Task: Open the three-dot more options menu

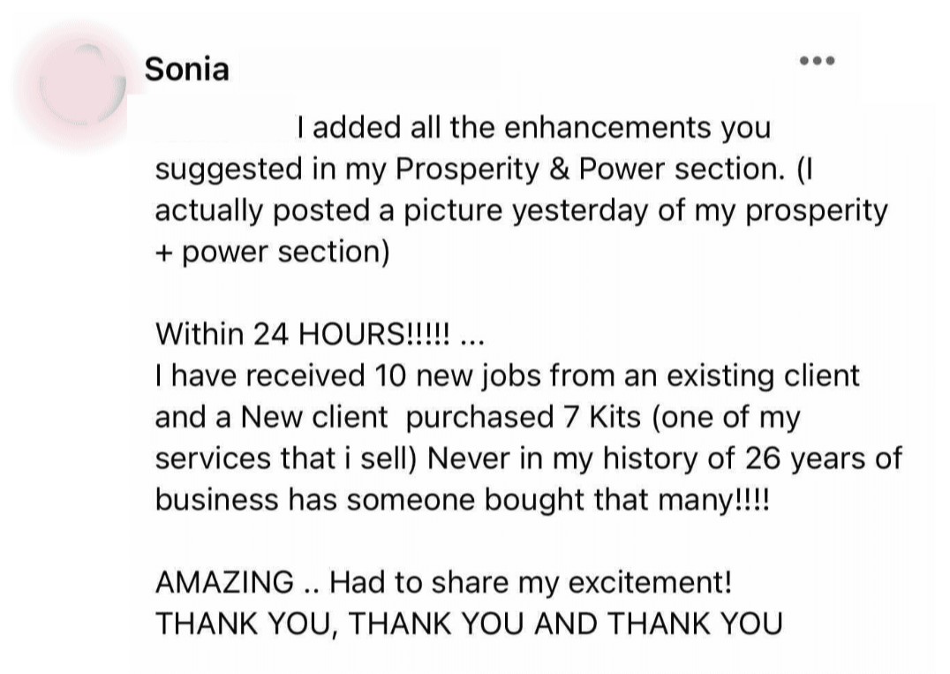Action: coord(817,61)
